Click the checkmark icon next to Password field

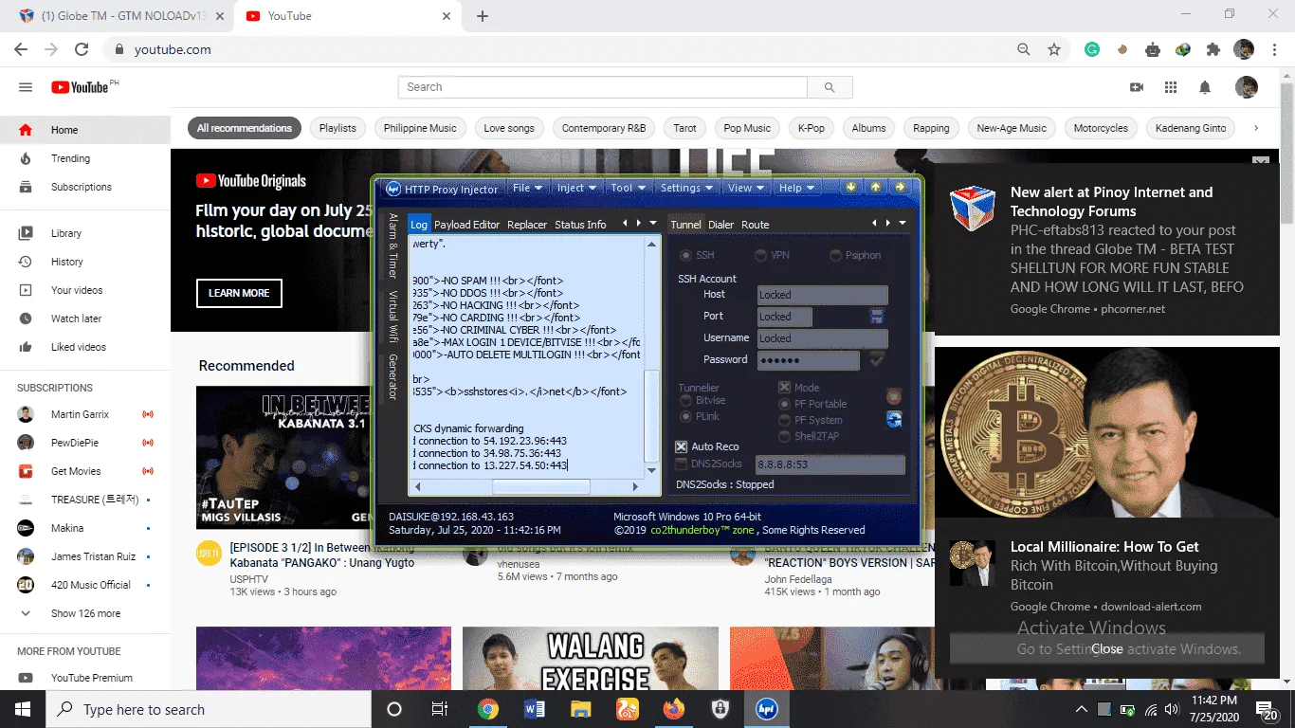877,359
